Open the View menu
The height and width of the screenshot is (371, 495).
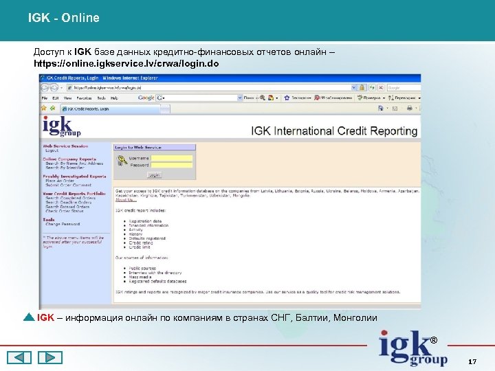point(67,98)
